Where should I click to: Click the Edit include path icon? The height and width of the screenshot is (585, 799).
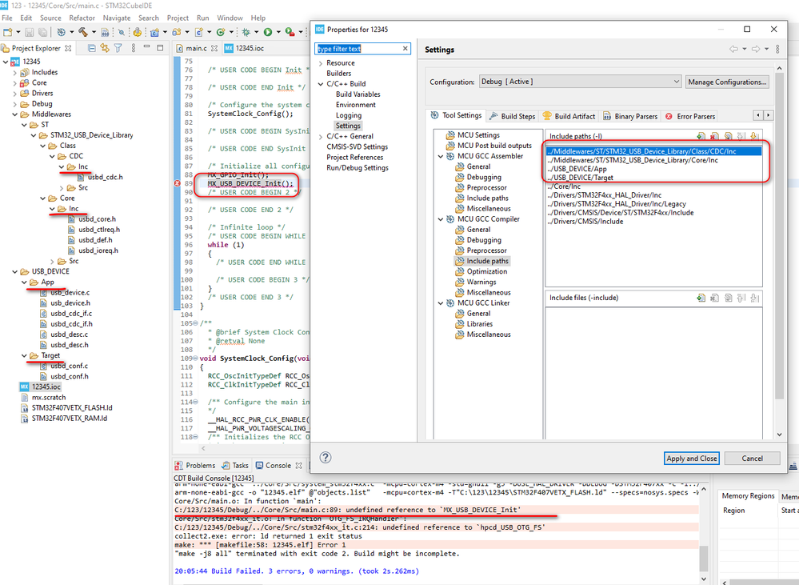[728, 136]
